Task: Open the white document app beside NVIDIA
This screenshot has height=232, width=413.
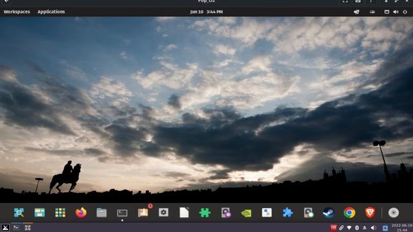Action: point(267,213)
